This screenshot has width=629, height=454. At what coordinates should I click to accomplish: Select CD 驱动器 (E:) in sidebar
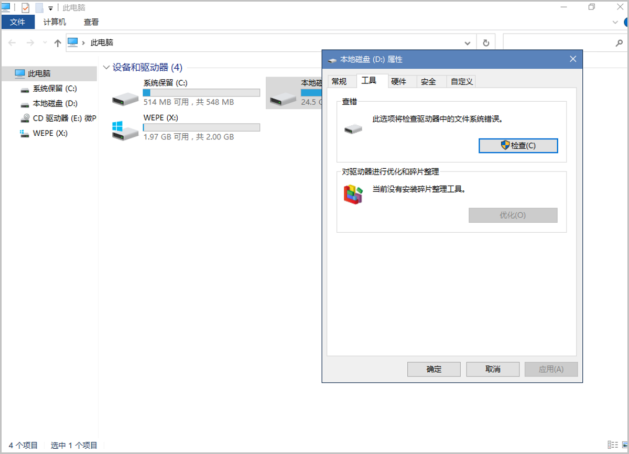[59, 118]
